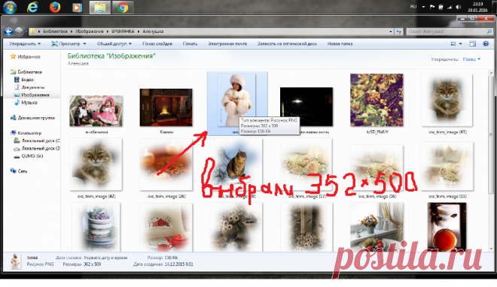Open change view dropdown arrow

click(x=461, y=44)
